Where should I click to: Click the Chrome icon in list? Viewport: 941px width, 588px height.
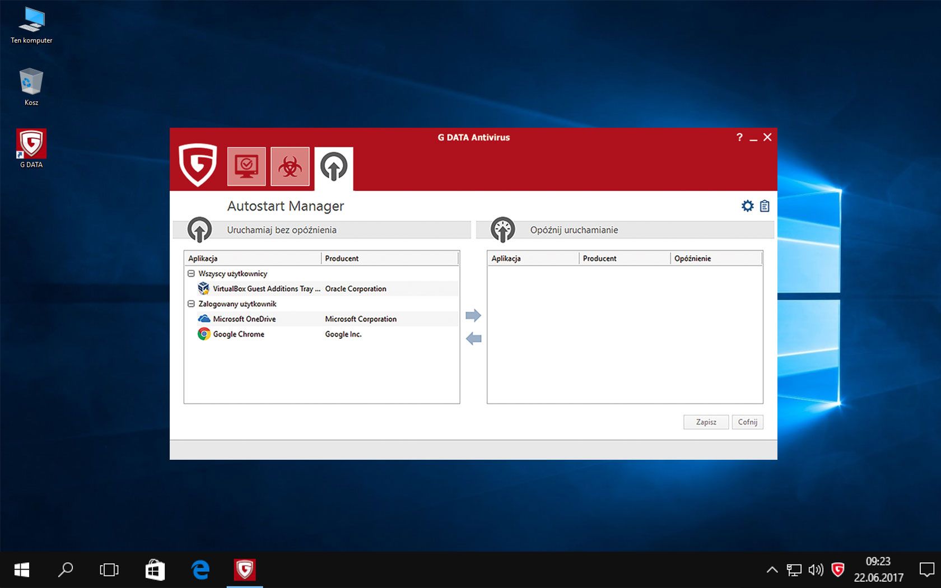tap(204, 334)
